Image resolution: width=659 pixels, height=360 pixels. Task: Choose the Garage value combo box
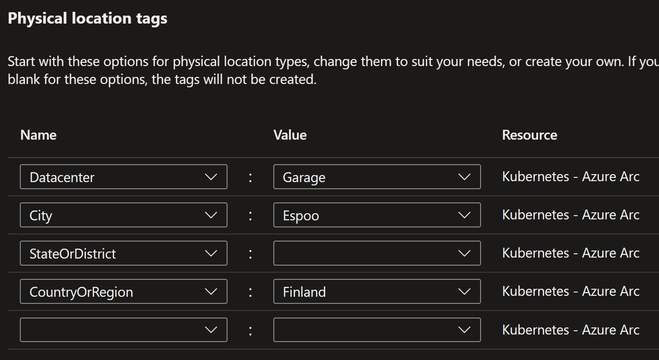pyautogui.click(x=377, y=177)
